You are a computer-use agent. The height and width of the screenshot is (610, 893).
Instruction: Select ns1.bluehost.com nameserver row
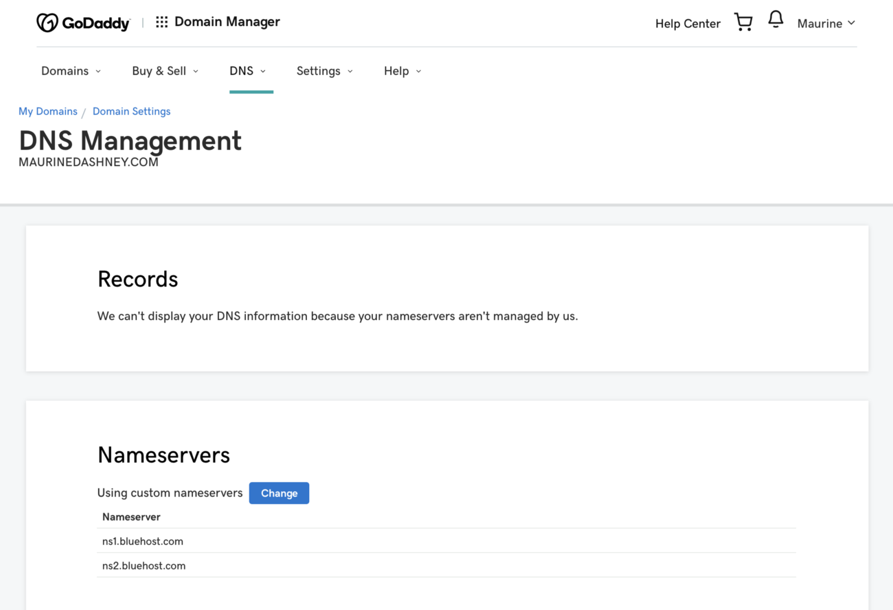click(x=447, y=541)
